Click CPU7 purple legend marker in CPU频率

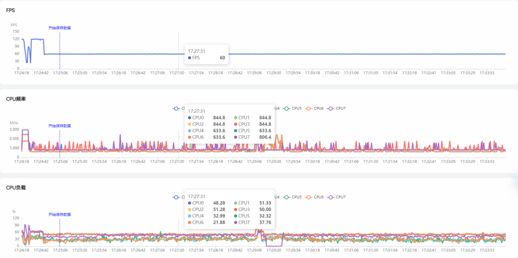pos(330,108)
